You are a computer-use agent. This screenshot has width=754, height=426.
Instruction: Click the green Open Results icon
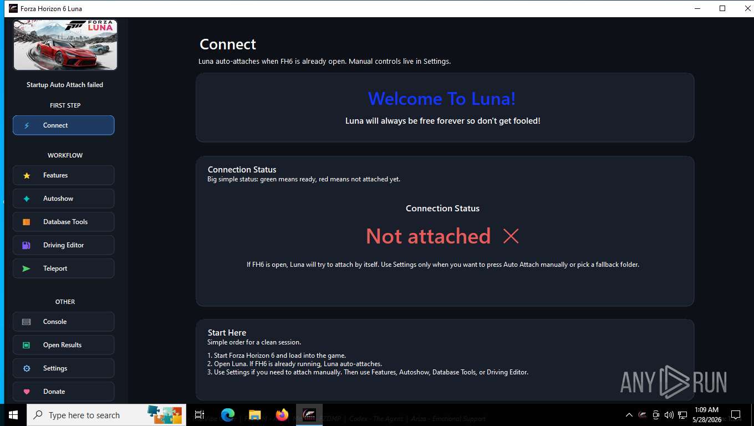27,345
